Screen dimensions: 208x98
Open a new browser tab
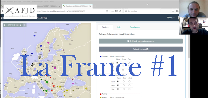(95, 6)
